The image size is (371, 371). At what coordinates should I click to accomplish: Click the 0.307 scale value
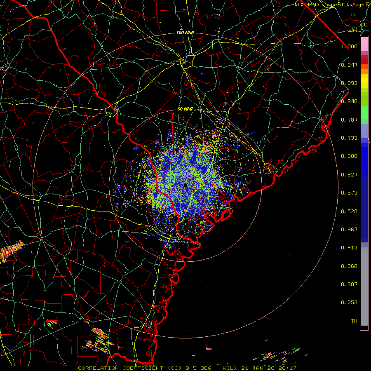[x=349, y=284]
